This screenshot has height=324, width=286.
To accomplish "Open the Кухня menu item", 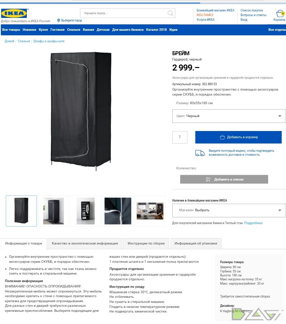I will click(x=43, y=30).
